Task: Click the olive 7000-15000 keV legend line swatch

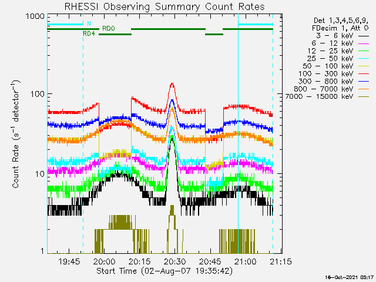Action: [364, 97]
